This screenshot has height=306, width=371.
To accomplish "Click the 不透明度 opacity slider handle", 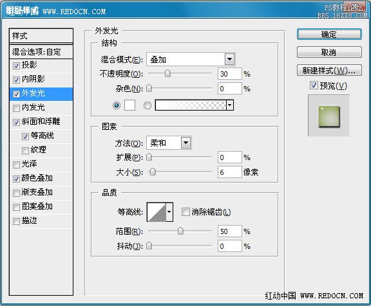I will pos(167,74).
